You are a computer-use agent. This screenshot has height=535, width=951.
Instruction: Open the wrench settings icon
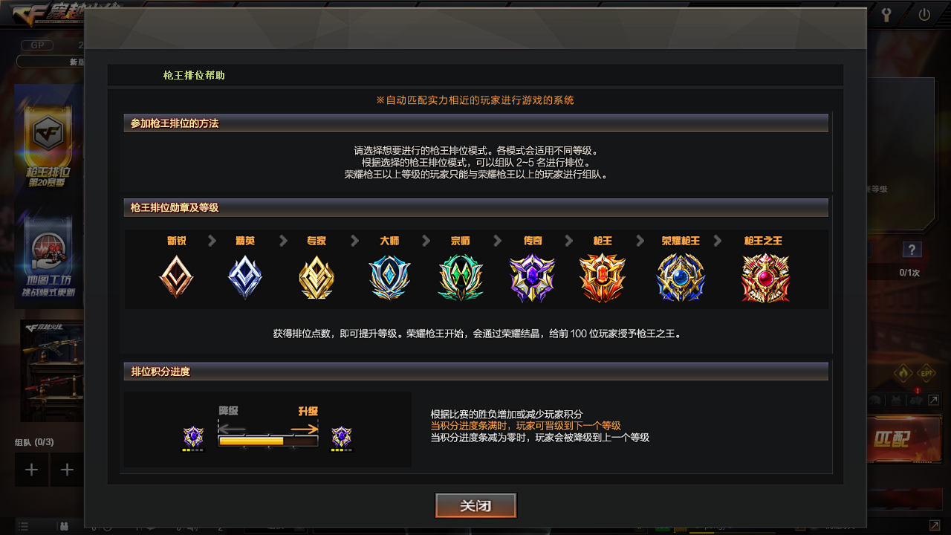point(886,14)
